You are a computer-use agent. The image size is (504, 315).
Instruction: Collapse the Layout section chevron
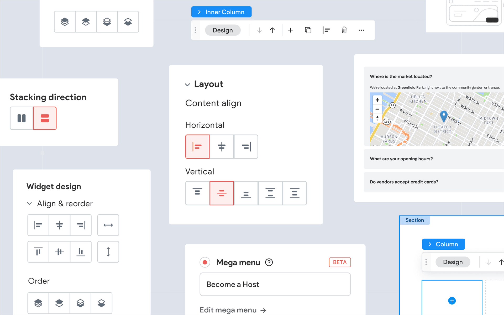[187, 85]
